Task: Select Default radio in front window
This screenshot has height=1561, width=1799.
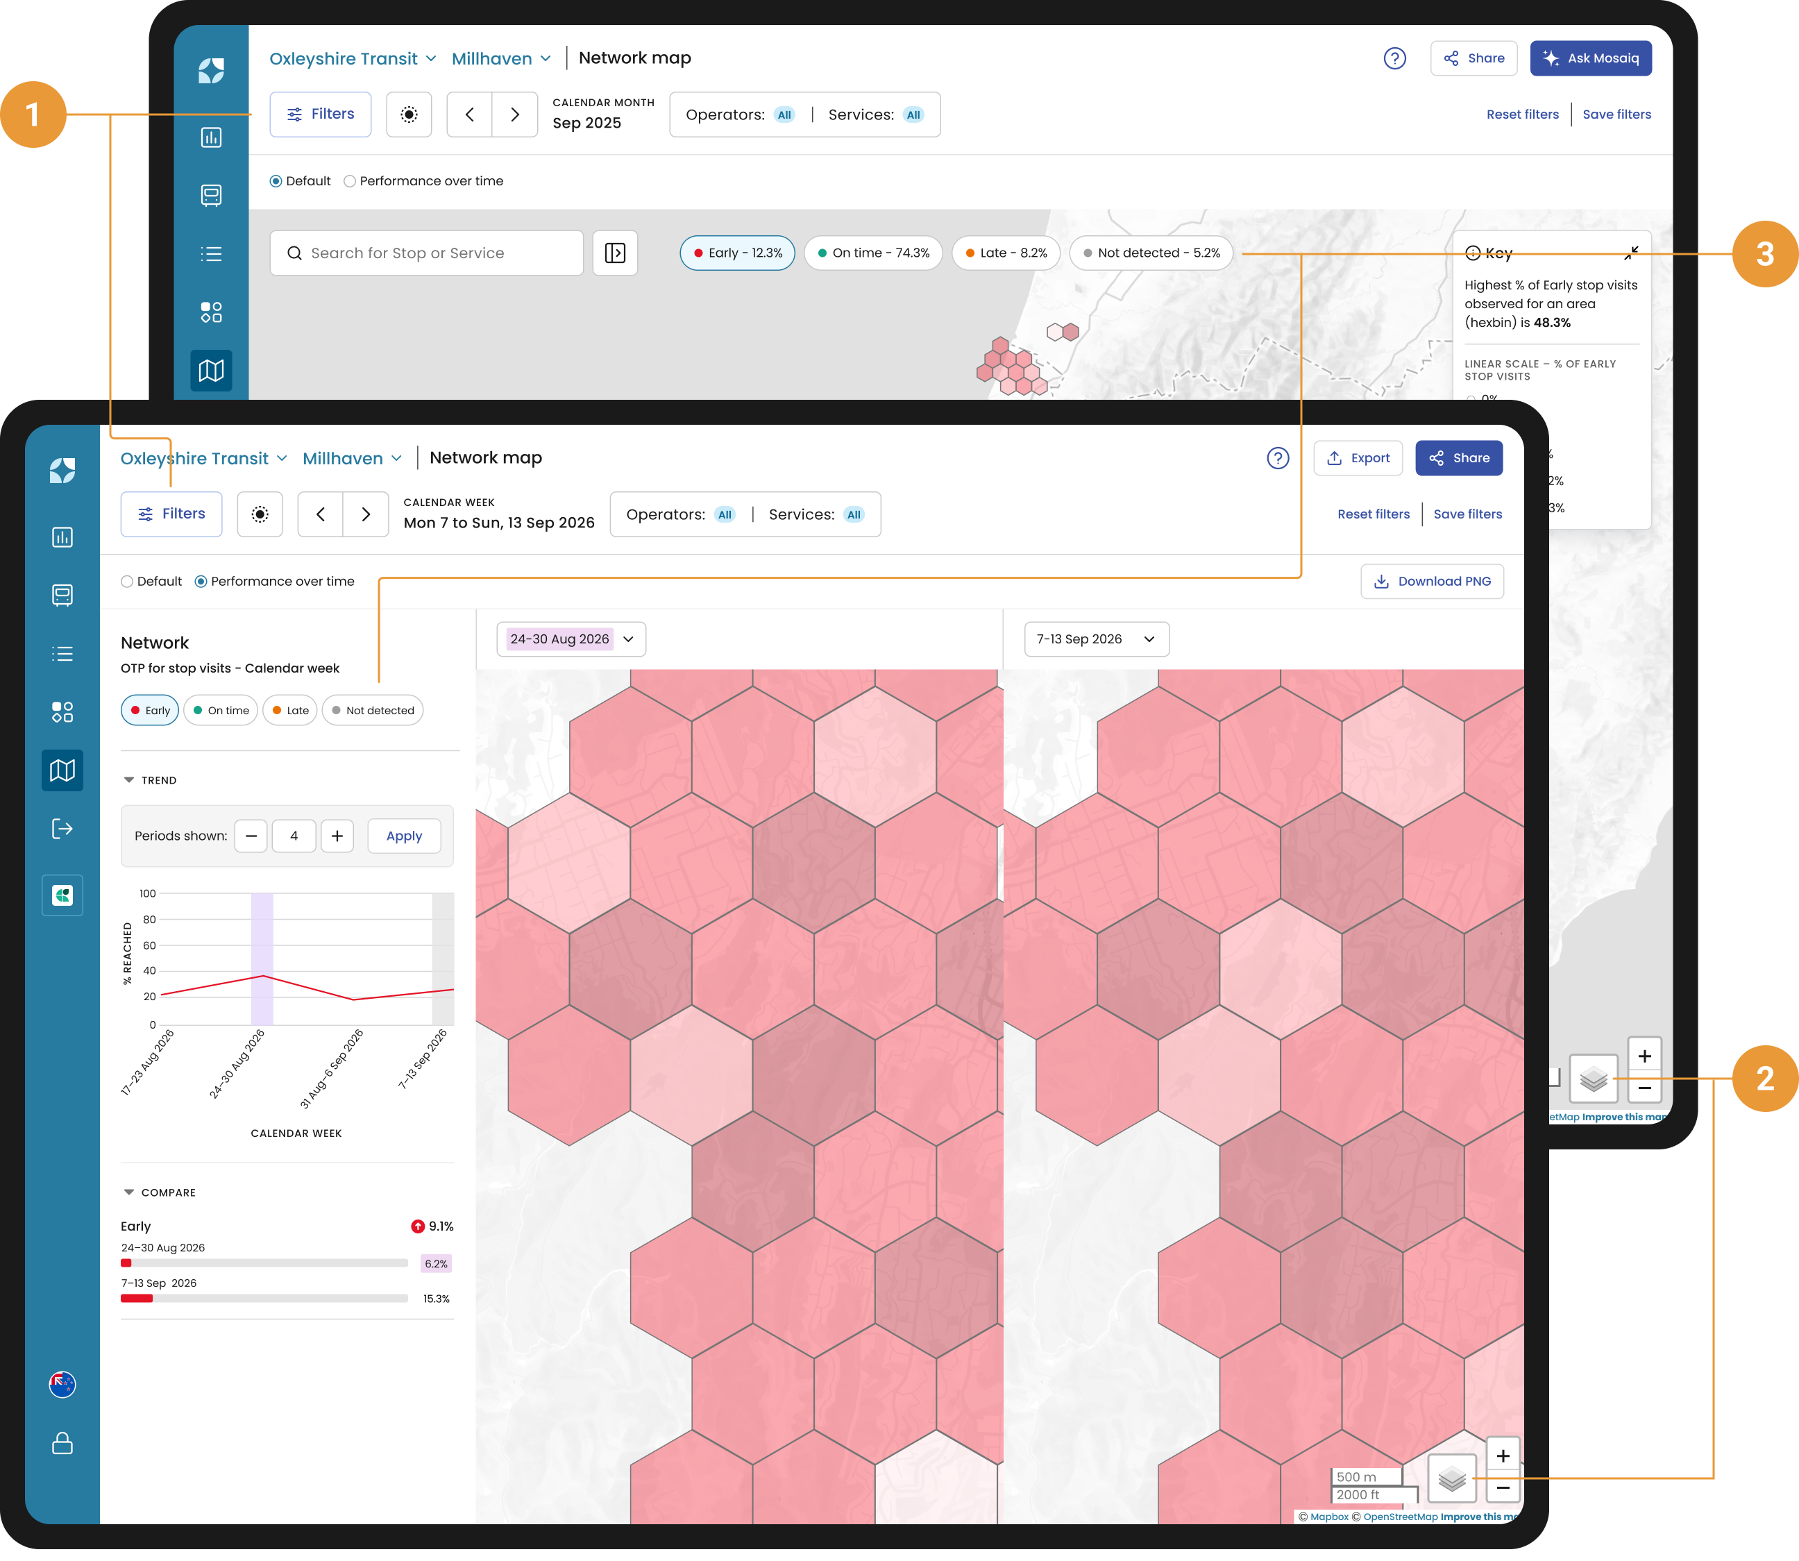Action: pos(127,581)
